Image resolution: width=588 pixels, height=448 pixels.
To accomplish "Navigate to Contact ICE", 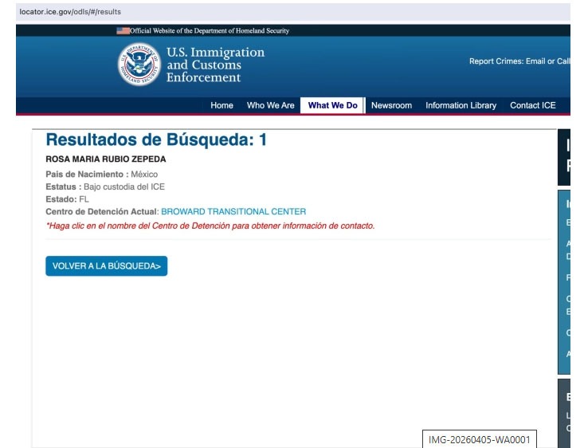I will pyautogui.click(x=532, y=105).
